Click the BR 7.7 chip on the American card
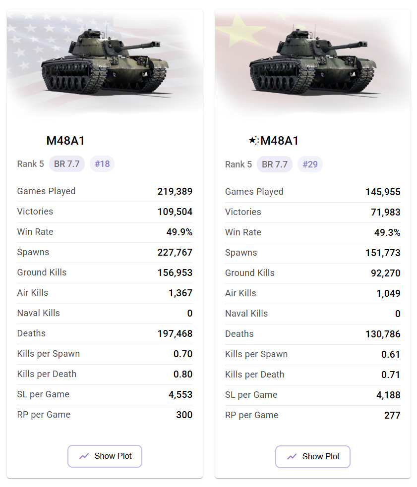 click(x=67, y=164)
